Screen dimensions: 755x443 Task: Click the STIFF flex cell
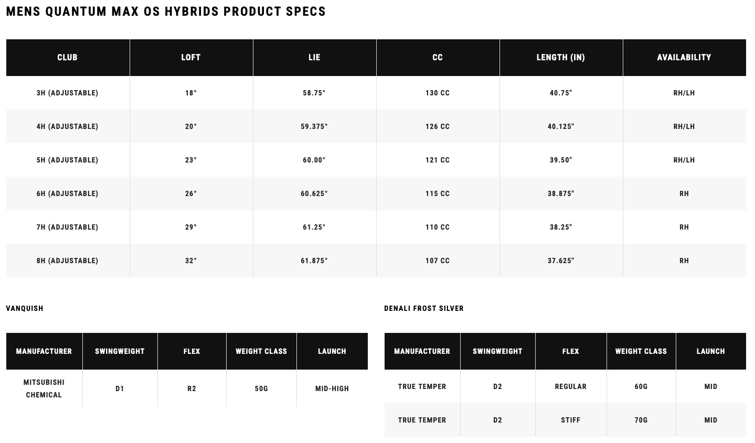click(x=571, y=420)
